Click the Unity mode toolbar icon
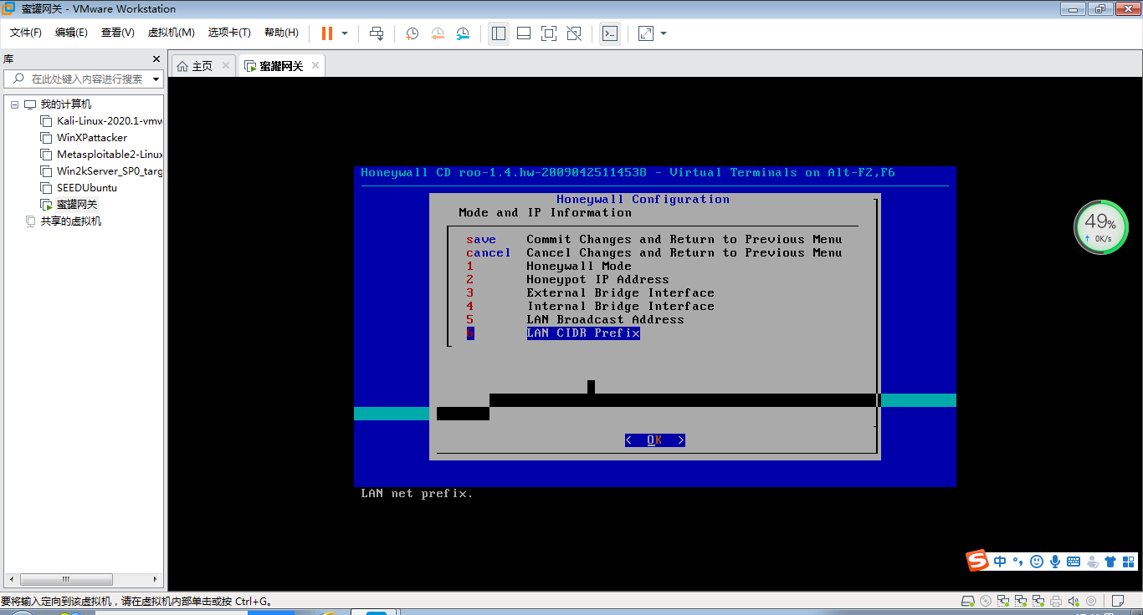1143x615 pixels. (x=574, y=33)
